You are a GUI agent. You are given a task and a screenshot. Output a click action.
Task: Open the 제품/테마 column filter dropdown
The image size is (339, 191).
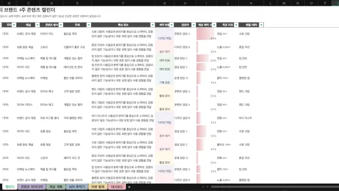coord(261,25)
